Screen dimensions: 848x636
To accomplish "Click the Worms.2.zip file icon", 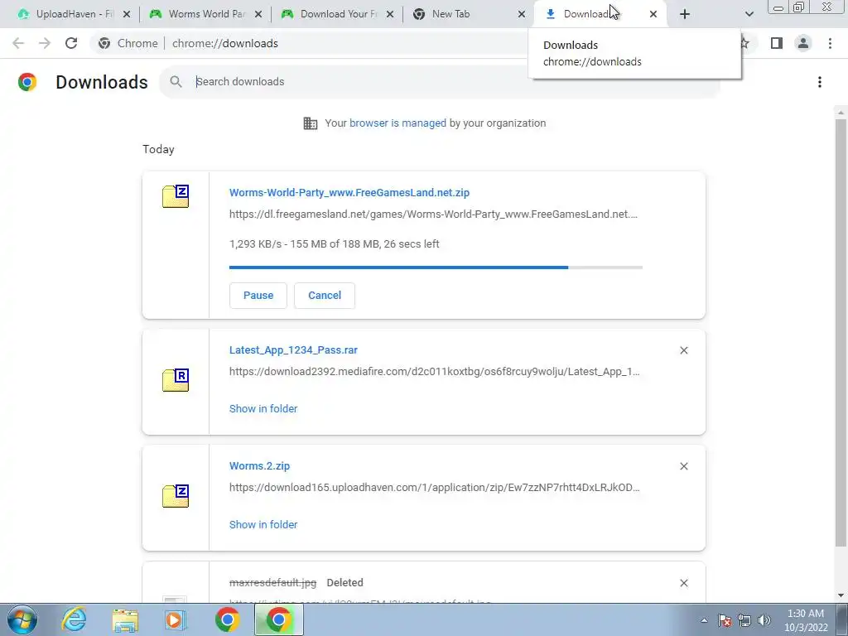I will point(176,496).
